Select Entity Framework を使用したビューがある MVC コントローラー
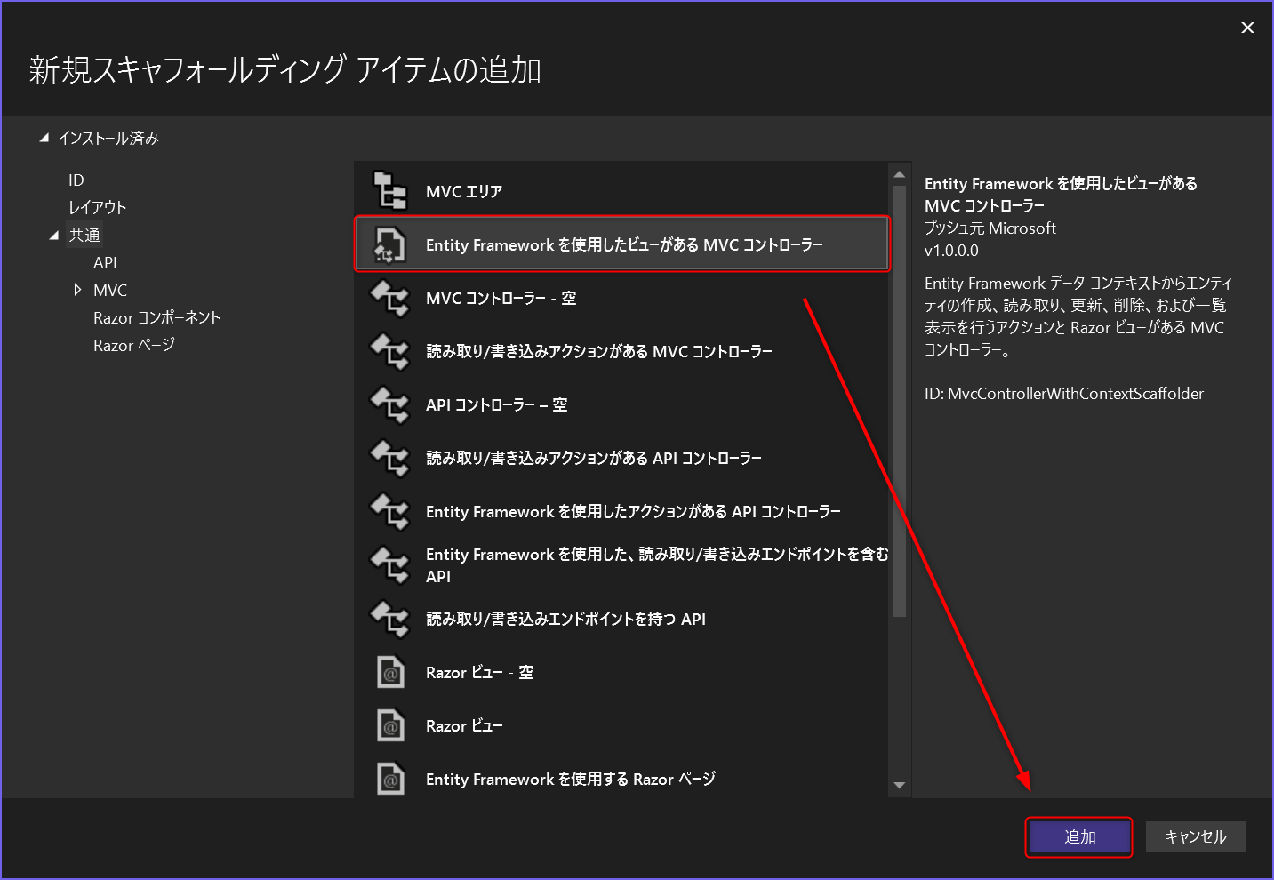The width and height of the screenshot is (1274, 880). pyautogui.click(x=622, y=244)
